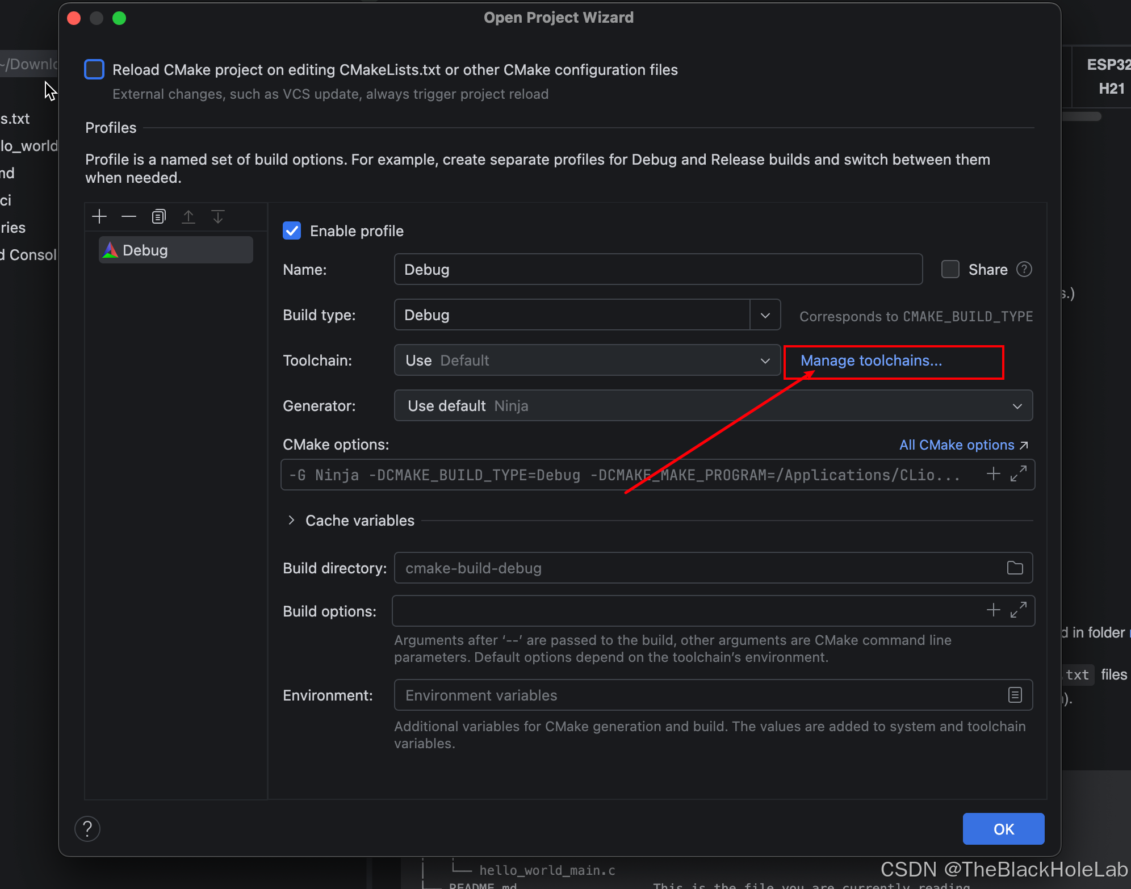Open the Generator dropdown
The height and width of the screenshot is (889, 1131).
tap(713, 405)
